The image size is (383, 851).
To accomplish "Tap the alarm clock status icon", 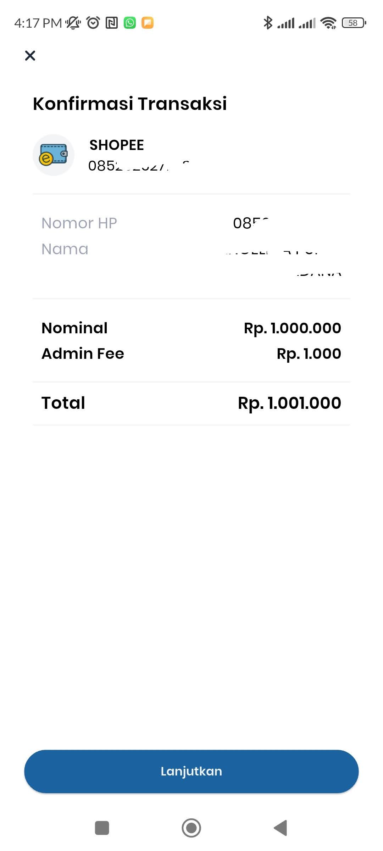I will tap(93, 23).
